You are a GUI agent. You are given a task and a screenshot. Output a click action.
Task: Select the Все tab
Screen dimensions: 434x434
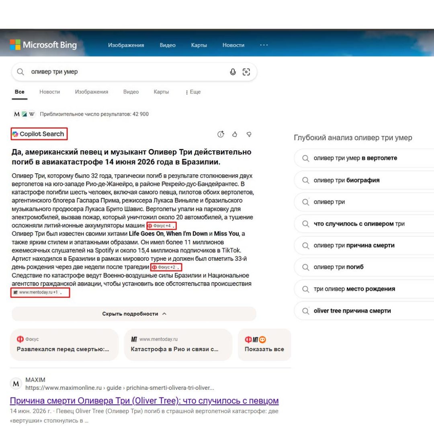20,92
